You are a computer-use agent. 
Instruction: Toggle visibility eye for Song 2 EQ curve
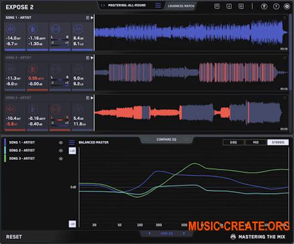[x=61, y=151]
